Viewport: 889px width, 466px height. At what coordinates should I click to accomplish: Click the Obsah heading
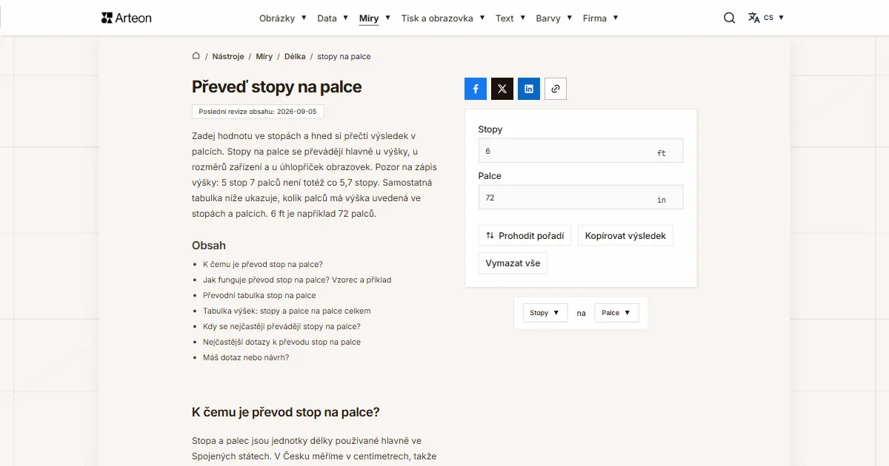point(209,245)
